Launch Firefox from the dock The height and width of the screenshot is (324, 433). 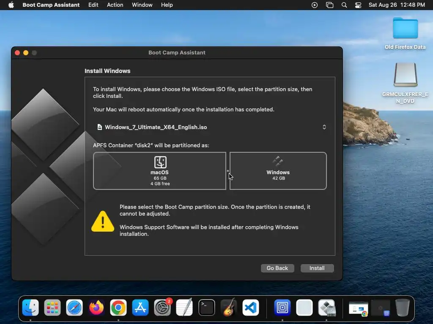click(x=96, y=308)
